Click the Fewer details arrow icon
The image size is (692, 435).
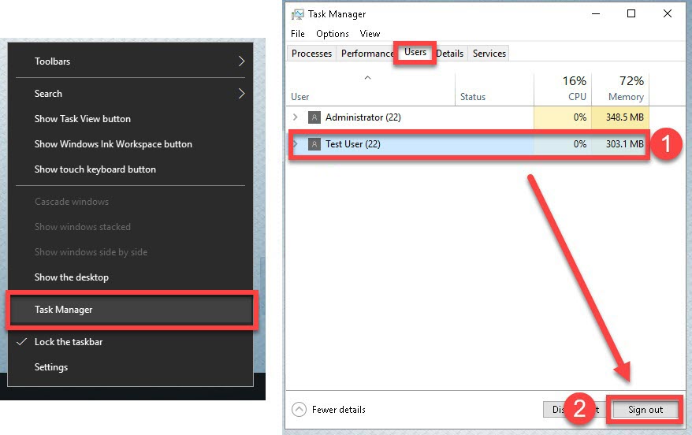pos(299,410)
